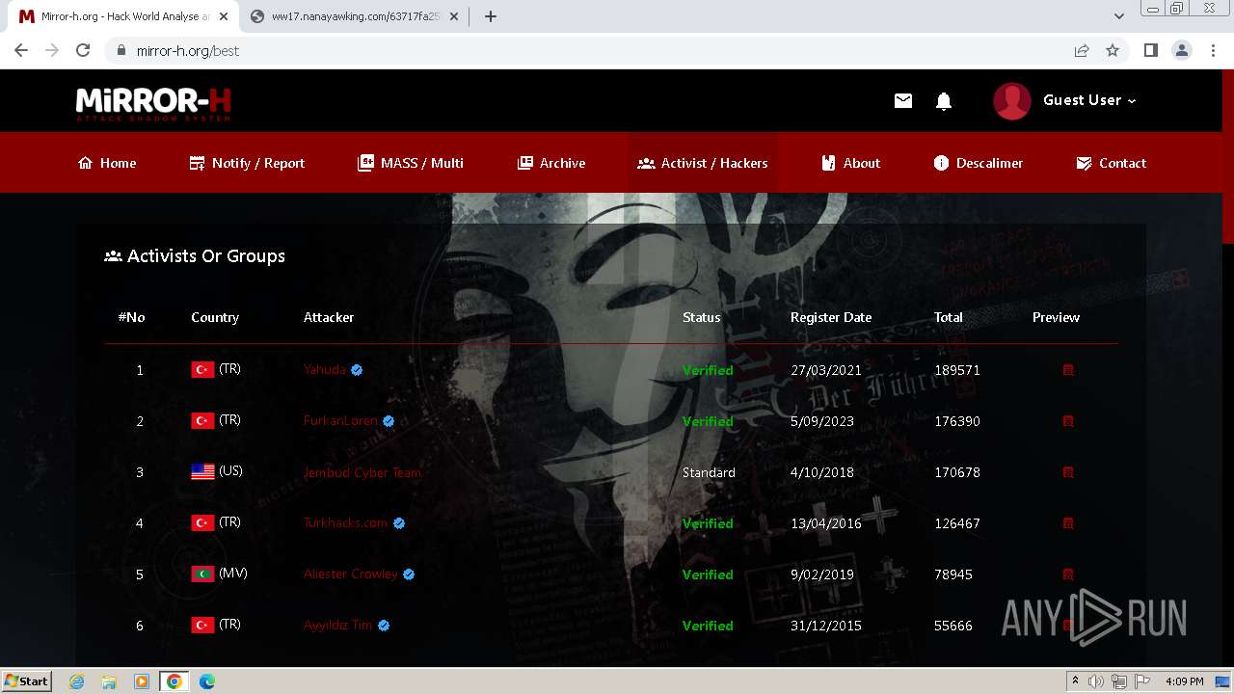Viewport: 1234px width, 694px height.
Task: Share this page via toolbar icon
Action: click(1082, 50)
